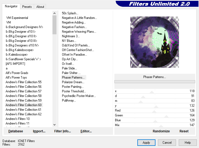199x148 pixels.
Task: Open Help for Filters Unlimited
Action: (188, 143)
